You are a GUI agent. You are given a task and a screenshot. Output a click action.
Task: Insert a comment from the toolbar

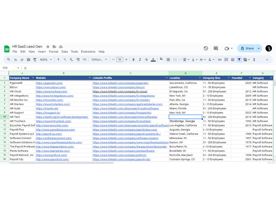(226, 60)
